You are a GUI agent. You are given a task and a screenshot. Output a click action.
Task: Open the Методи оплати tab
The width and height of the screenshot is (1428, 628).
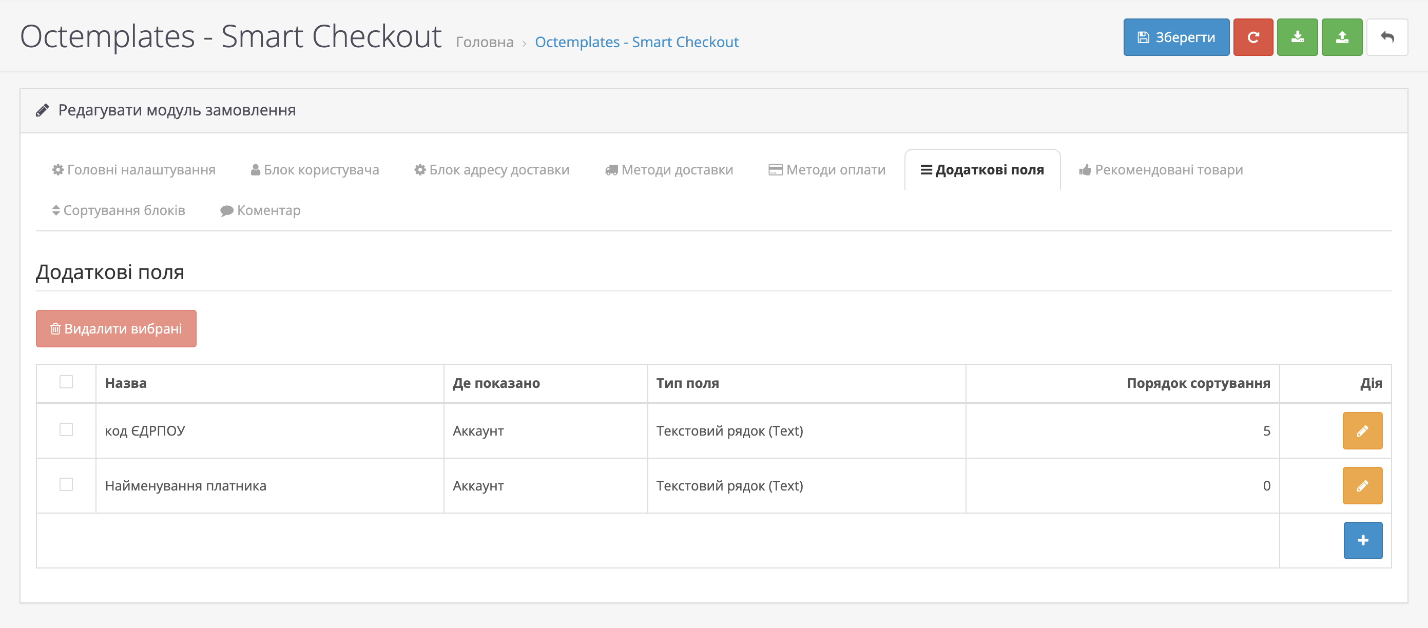point(827,170)
